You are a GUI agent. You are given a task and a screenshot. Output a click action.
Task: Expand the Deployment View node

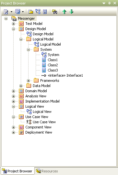pyautogui.click(x=13, y=133)
